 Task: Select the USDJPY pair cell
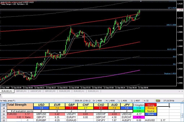coord(71,114)
